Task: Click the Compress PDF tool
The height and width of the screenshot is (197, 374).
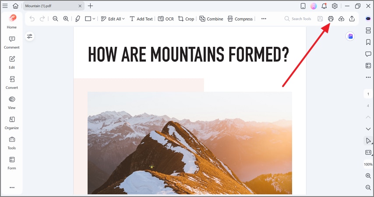Action: point(240,19)
